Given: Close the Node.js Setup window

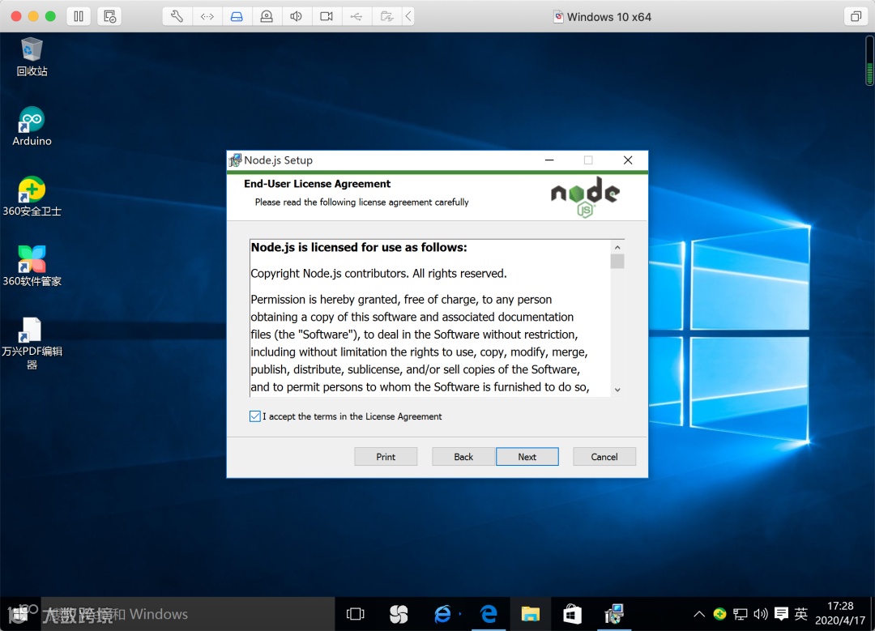Looking at the screenshot, I should (628, 160).
